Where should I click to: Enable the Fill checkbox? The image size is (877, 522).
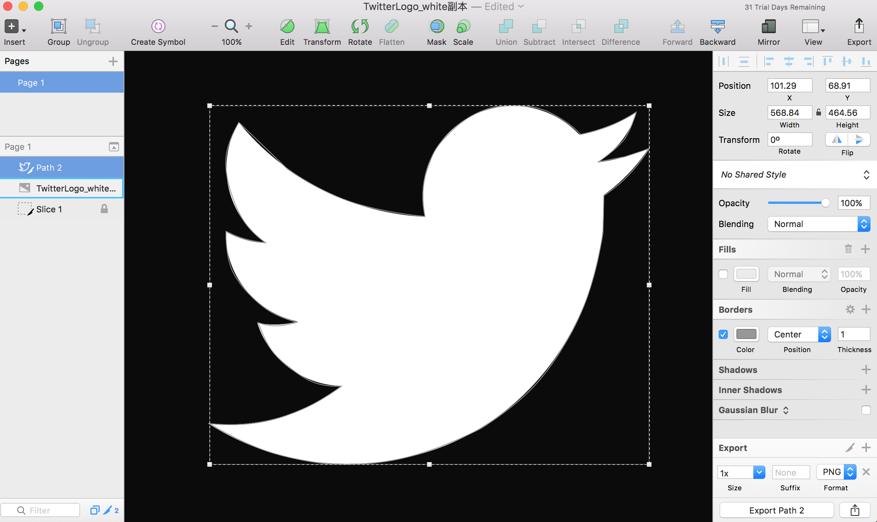coord(723,274)
